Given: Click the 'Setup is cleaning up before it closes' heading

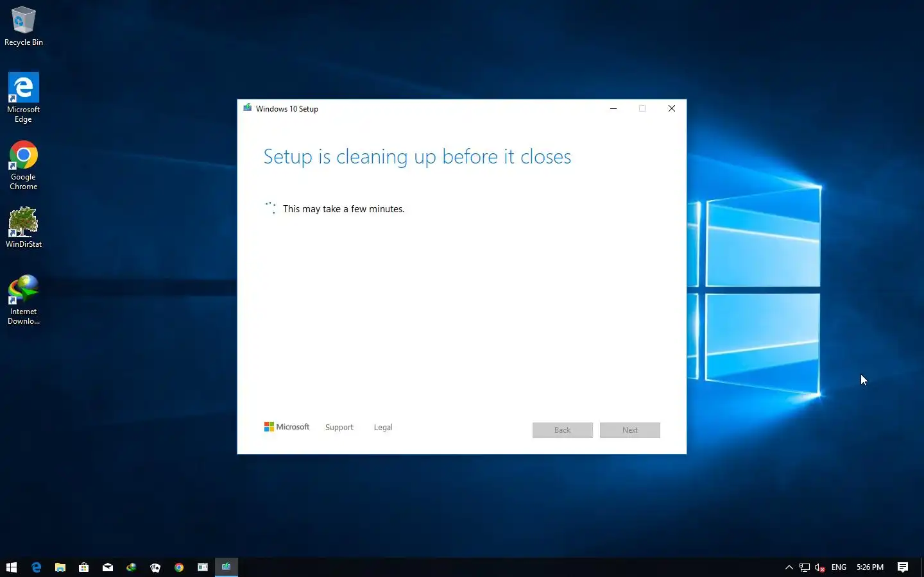Looking at the screenshot, I should pos(417,157).
